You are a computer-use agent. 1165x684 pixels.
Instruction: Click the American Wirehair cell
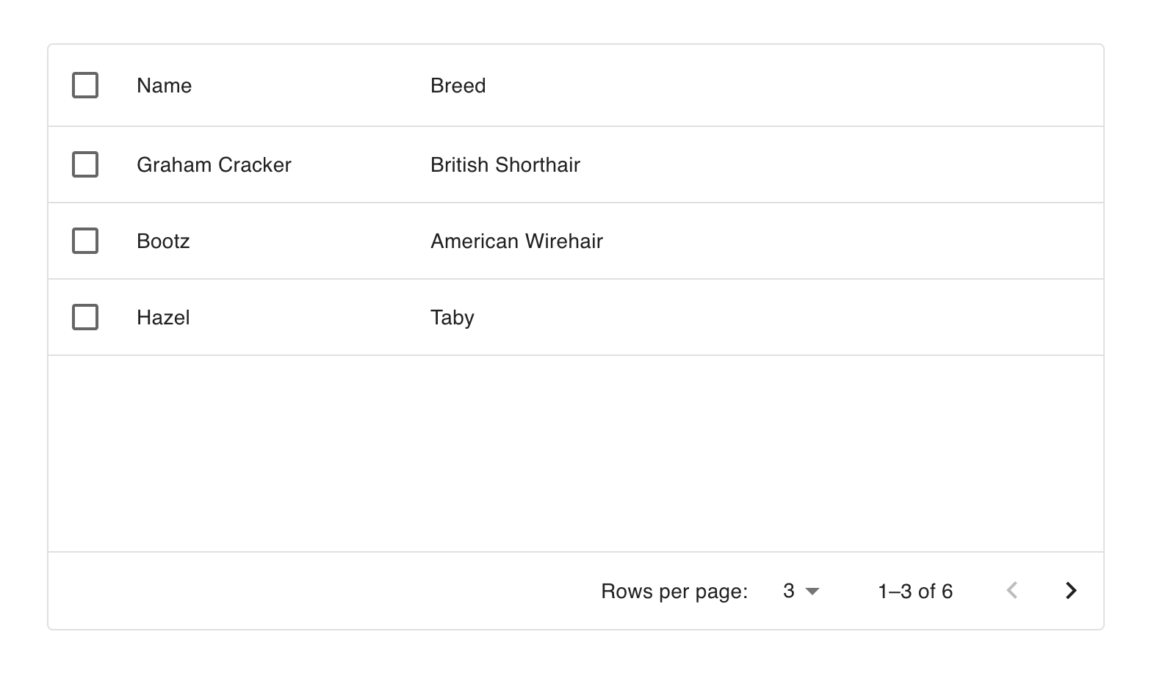pos(516,241)
